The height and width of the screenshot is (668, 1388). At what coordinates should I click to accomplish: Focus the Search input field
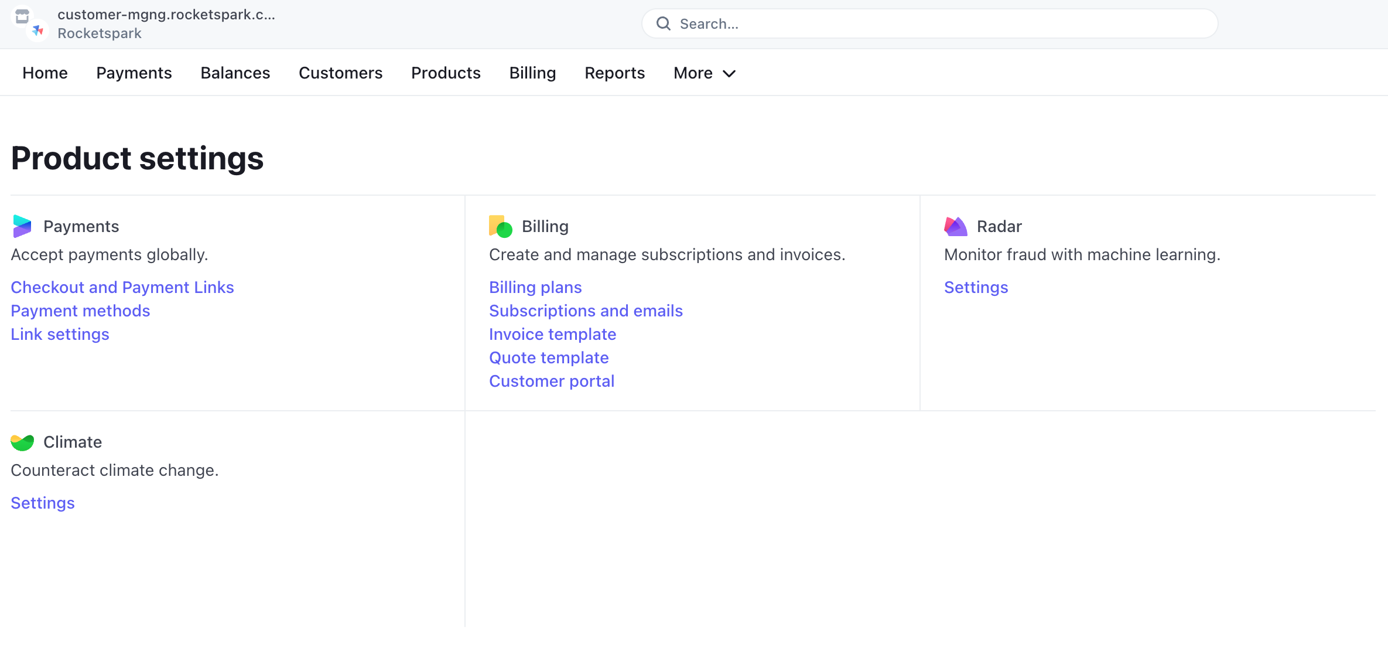937,24
